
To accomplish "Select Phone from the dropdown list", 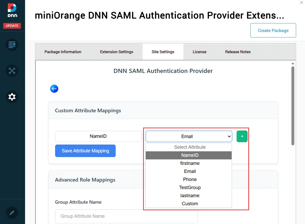I will (x=189, y=179).
